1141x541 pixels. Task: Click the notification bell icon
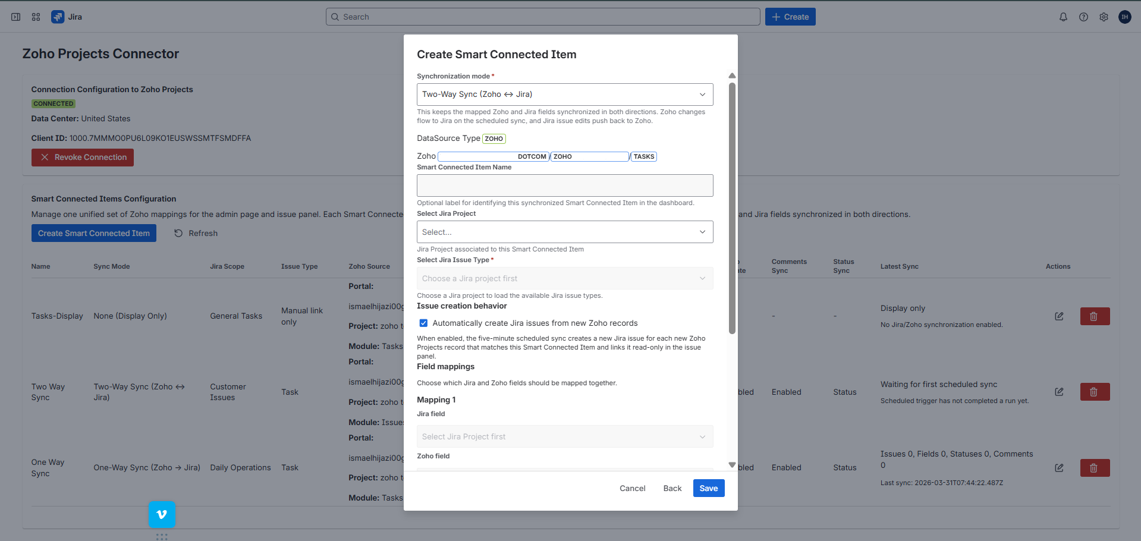(x=1063, y=17)
